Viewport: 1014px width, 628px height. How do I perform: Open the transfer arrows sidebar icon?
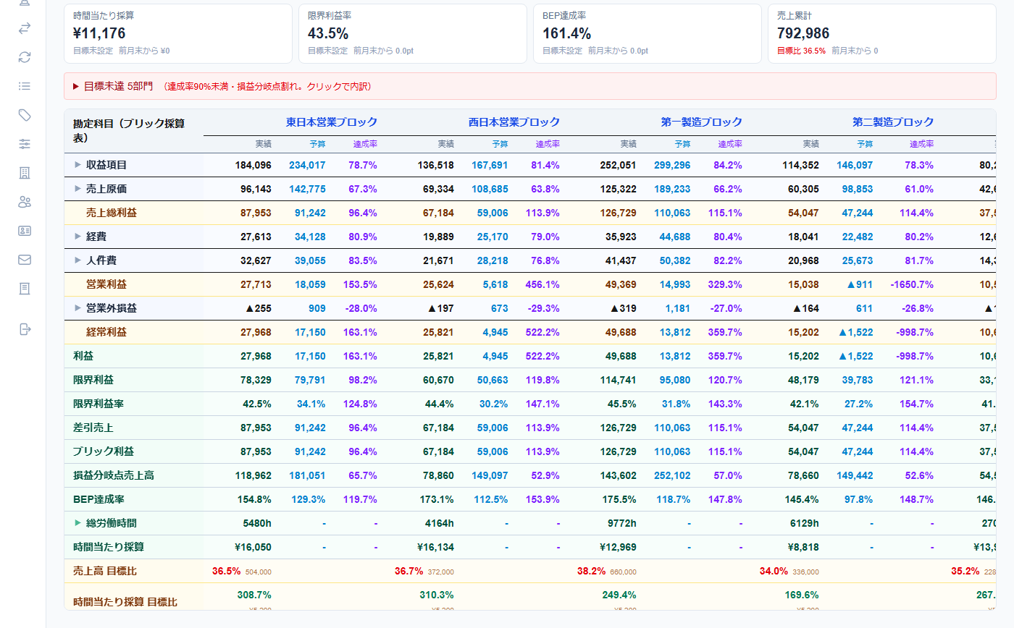[25, 28]
